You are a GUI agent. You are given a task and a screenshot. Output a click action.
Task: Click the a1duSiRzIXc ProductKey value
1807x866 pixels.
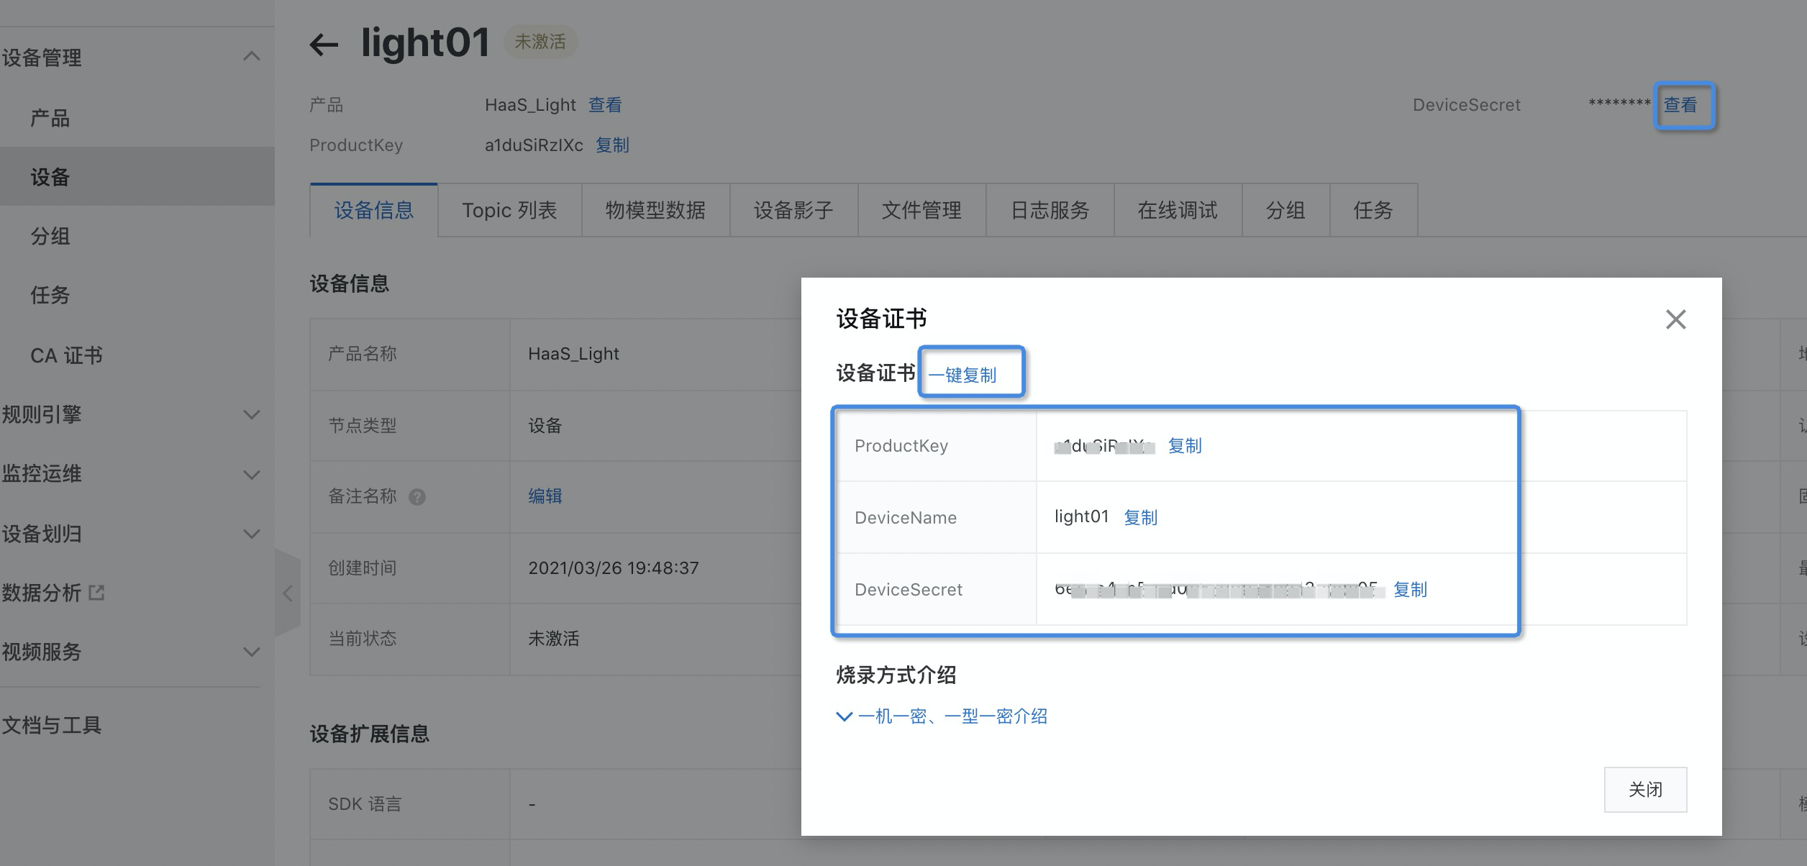534,145
